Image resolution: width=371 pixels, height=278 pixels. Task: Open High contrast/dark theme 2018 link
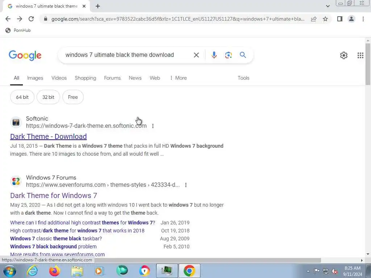77,231
